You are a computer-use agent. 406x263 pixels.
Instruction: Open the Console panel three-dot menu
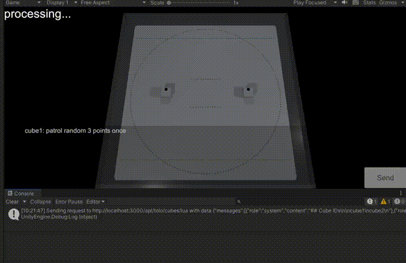(x=401, y=193)
